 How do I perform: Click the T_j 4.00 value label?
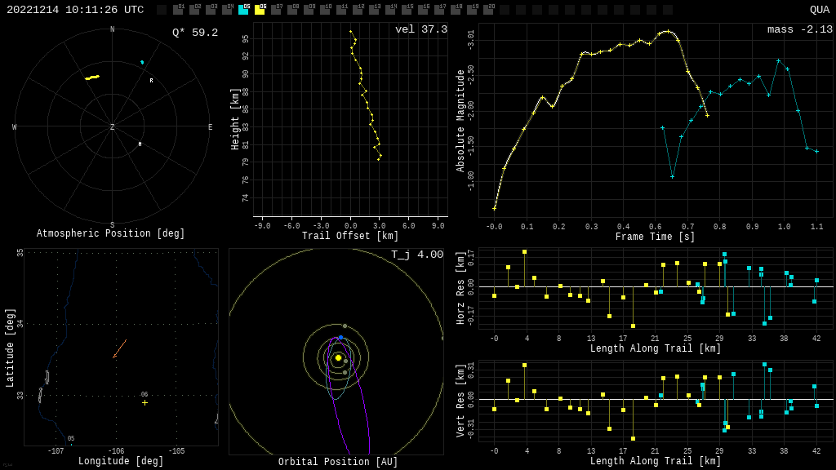[416, 255]
